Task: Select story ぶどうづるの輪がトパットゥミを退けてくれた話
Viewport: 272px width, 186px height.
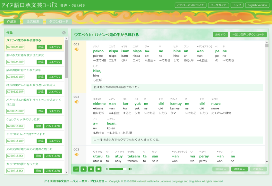Action: [34, 102]
